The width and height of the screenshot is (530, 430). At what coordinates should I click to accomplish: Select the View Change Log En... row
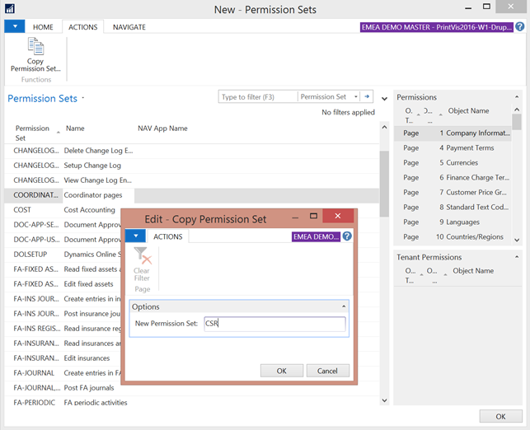point(191,180)
